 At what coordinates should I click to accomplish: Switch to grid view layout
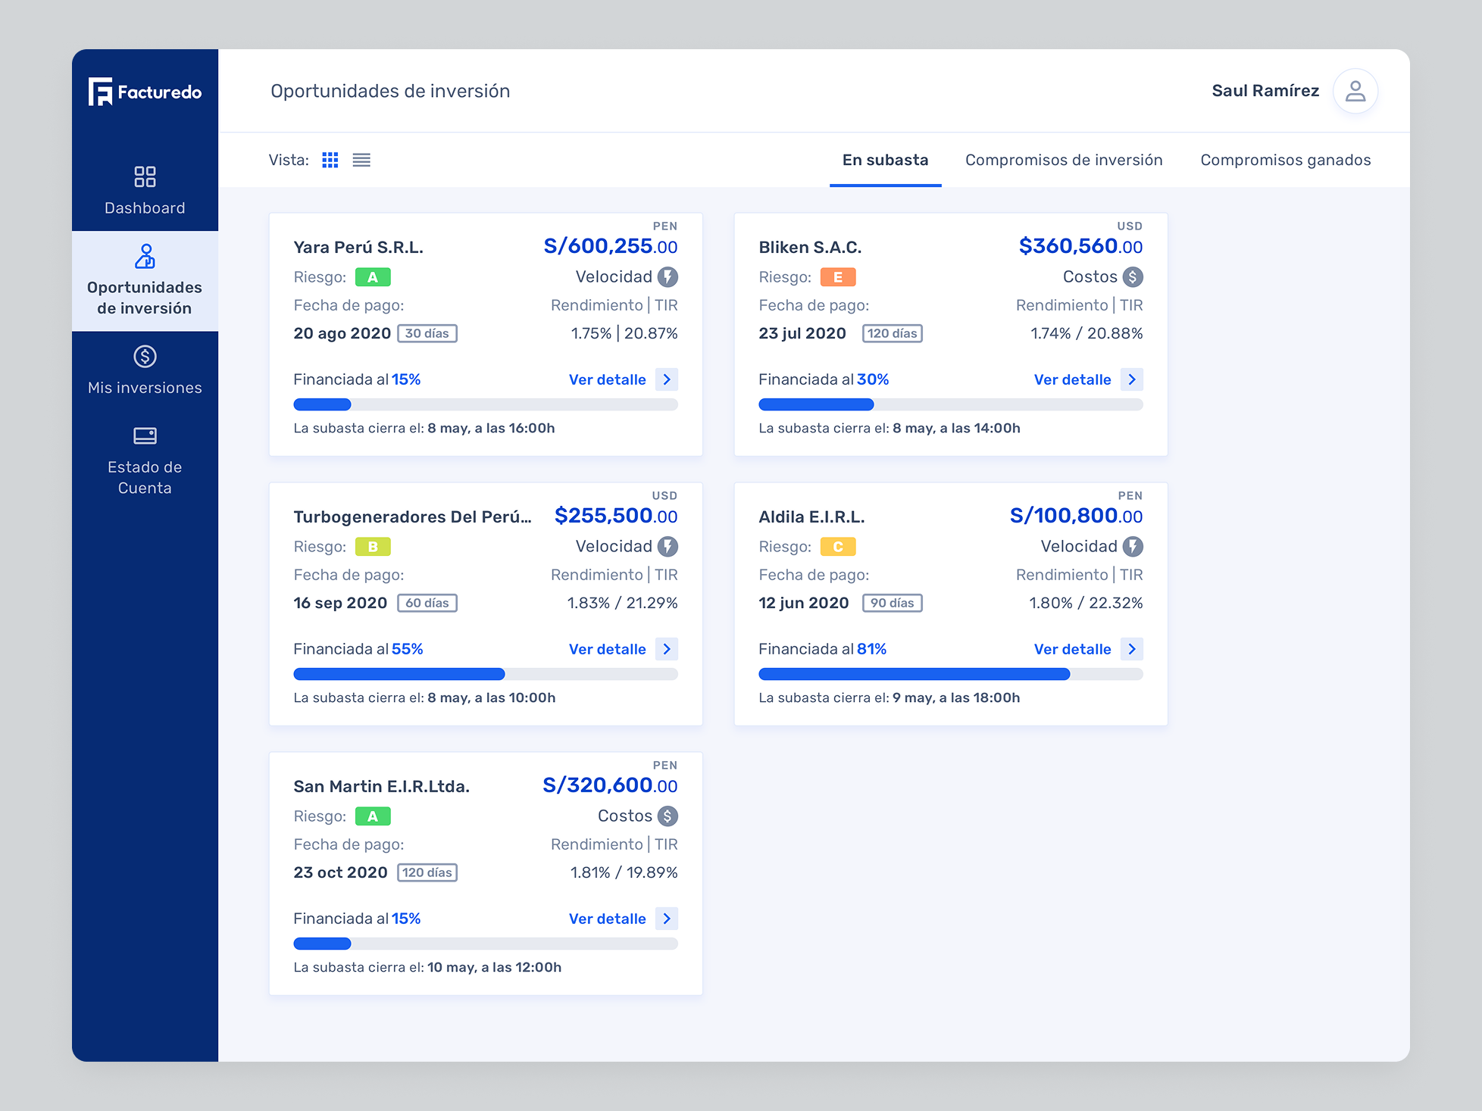[x=330, y=160]
